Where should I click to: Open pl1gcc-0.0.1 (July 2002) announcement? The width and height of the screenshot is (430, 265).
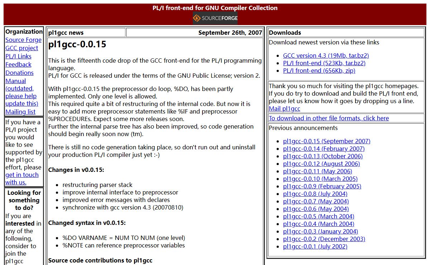315,246
